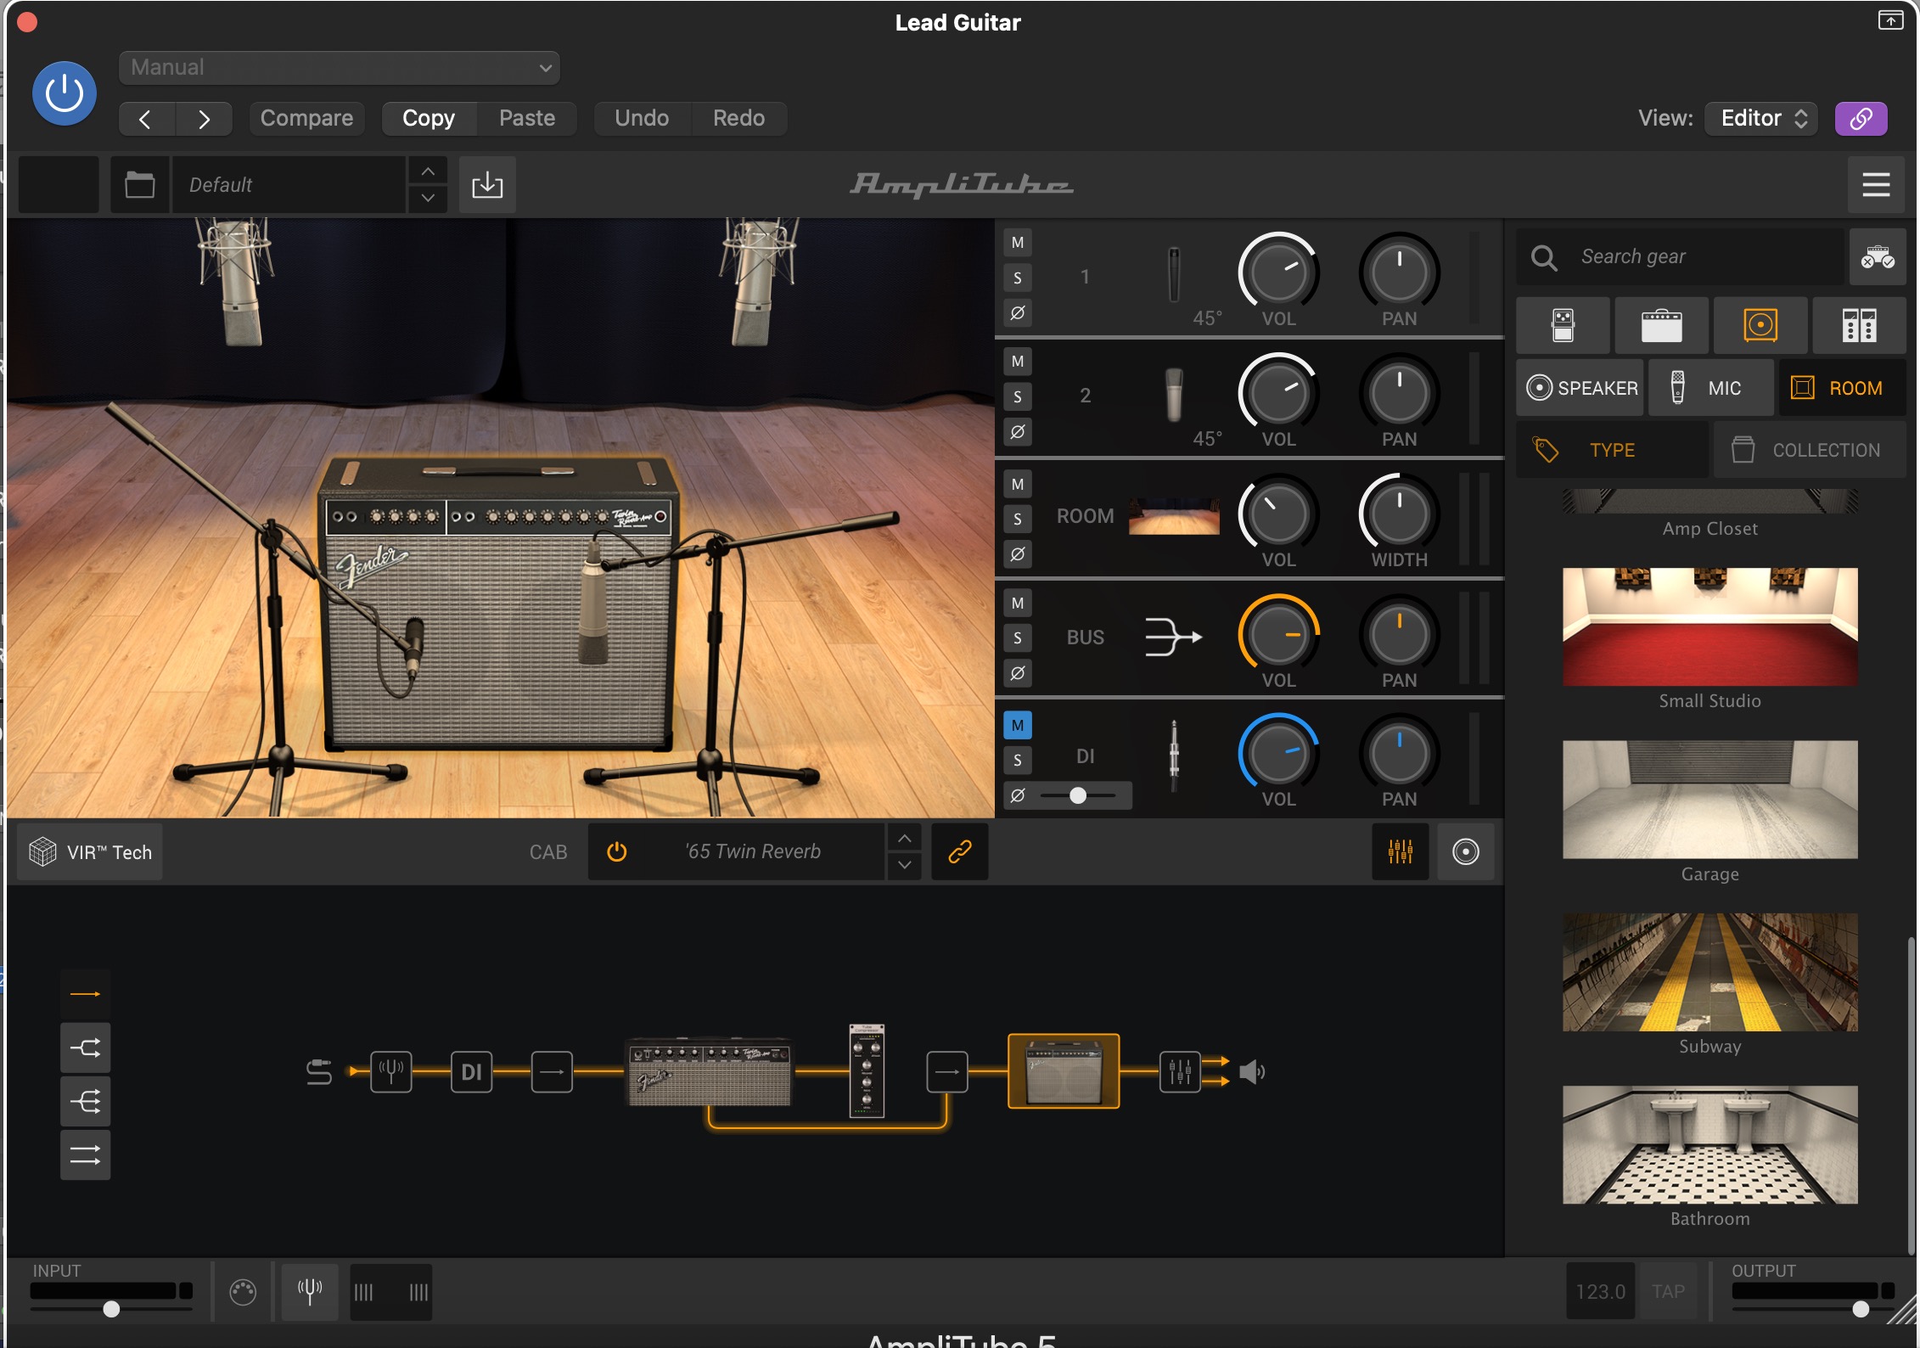
Task: Choose the Garage room thumbnail
Action: (1709, 799)
